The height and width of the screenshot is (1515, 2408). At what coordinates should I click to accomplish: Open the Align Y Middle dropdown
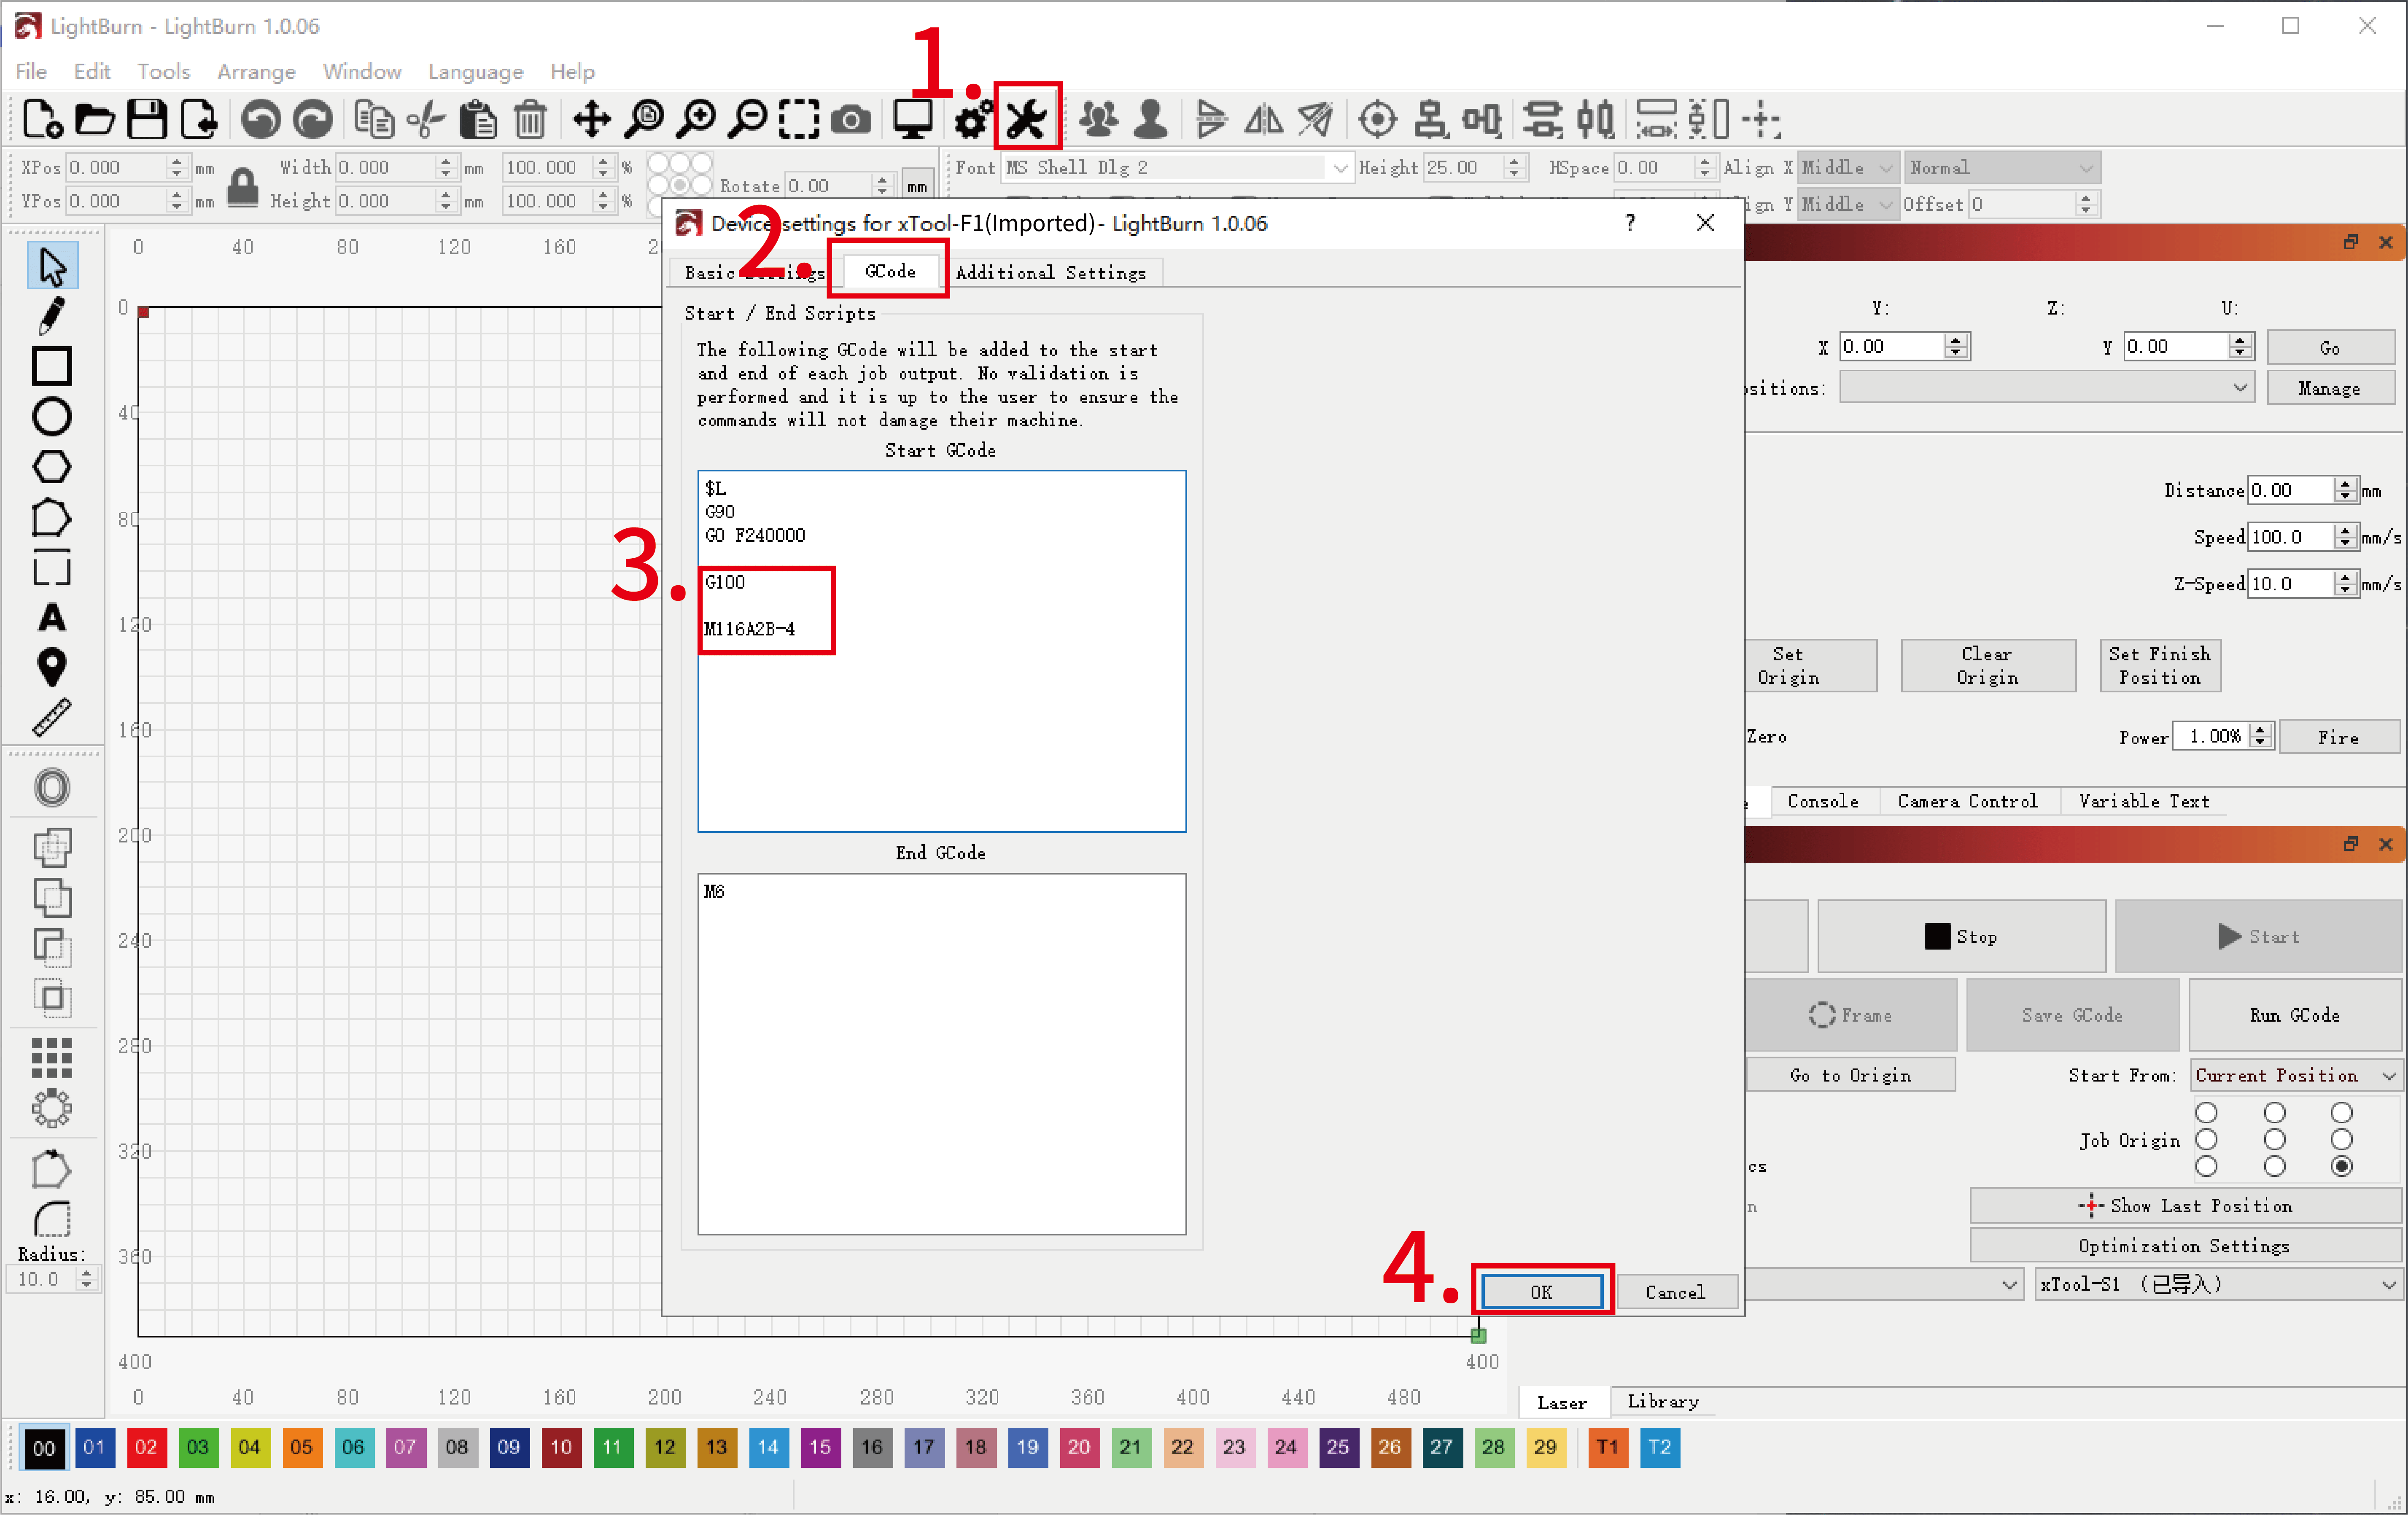pyautogui.click(x=1847, y=204)
